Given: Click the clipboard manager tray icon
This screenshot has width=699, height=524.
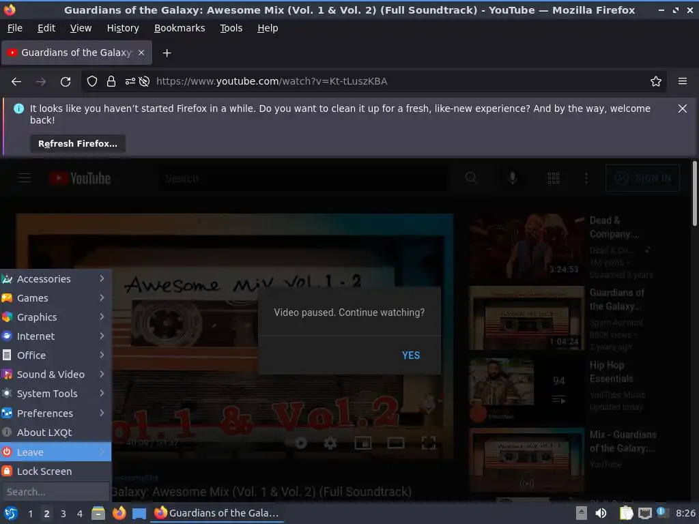Looking at the screenshot, I should pos(626,513).
